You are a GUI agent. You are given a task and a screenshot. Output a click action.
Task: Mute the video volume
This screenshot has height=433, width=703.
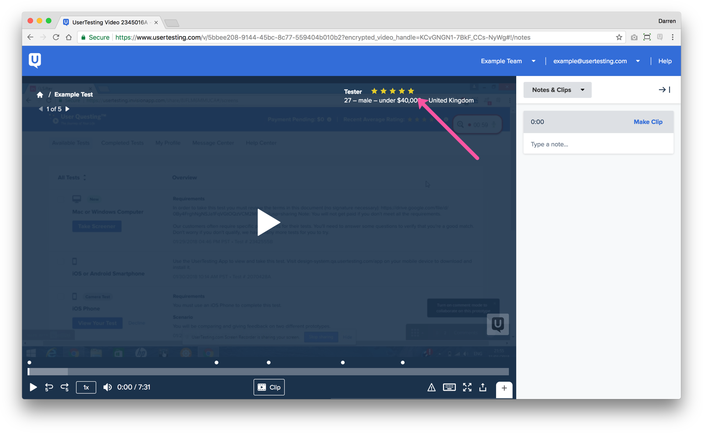click(x=108, y=387)
